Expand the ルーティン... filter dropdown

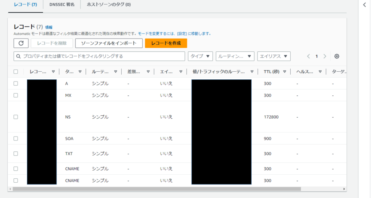(x=235, y=56)
